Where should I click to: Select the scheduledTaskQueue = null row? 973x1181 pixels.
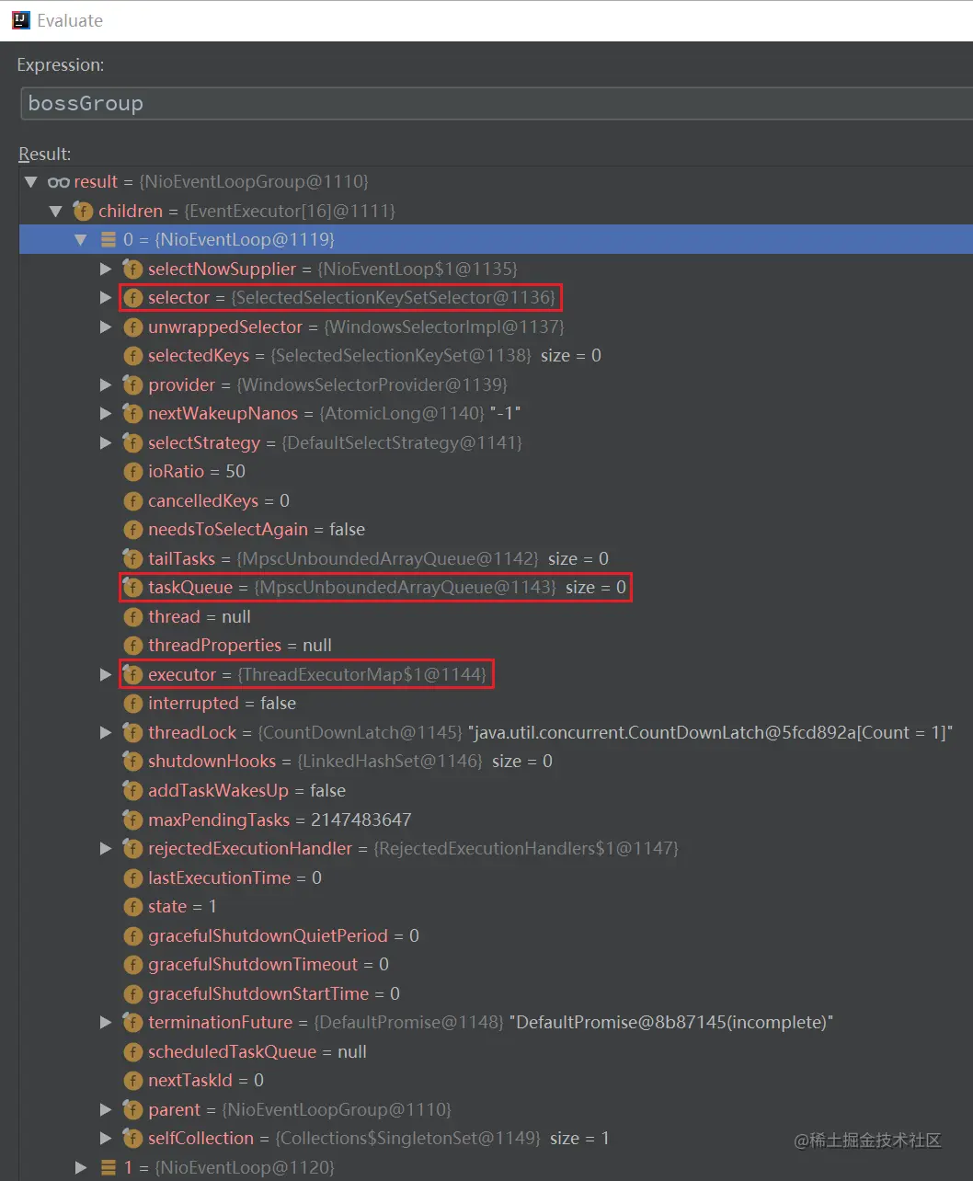pos(497,1052)
